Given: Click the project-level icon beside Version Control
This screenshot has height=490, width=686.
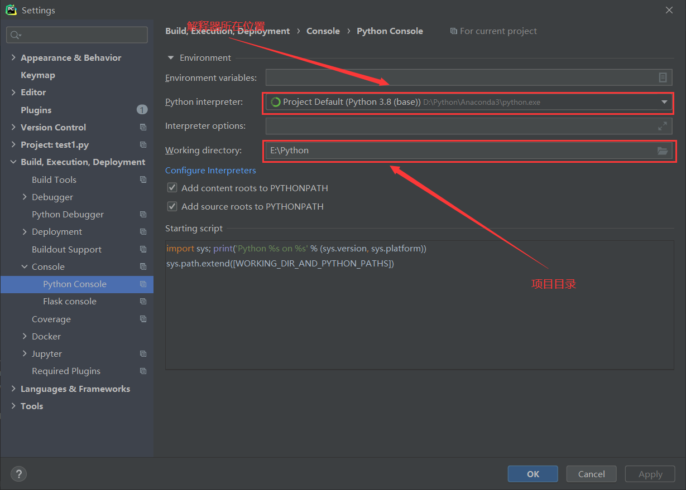Looking at the screenshot, I should (143, 127).
